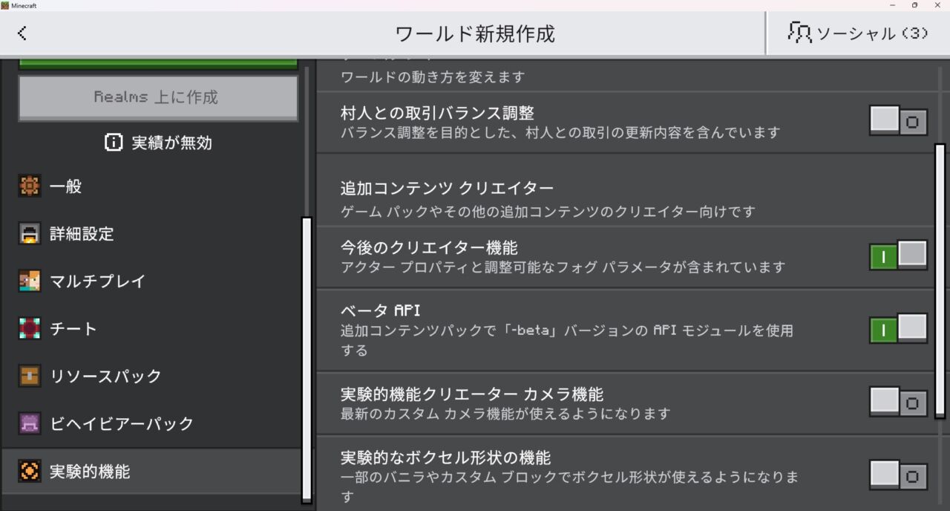Click the ベータ API label
The height and width of the screenshot is (511, 950).
[x=381, y=310]
